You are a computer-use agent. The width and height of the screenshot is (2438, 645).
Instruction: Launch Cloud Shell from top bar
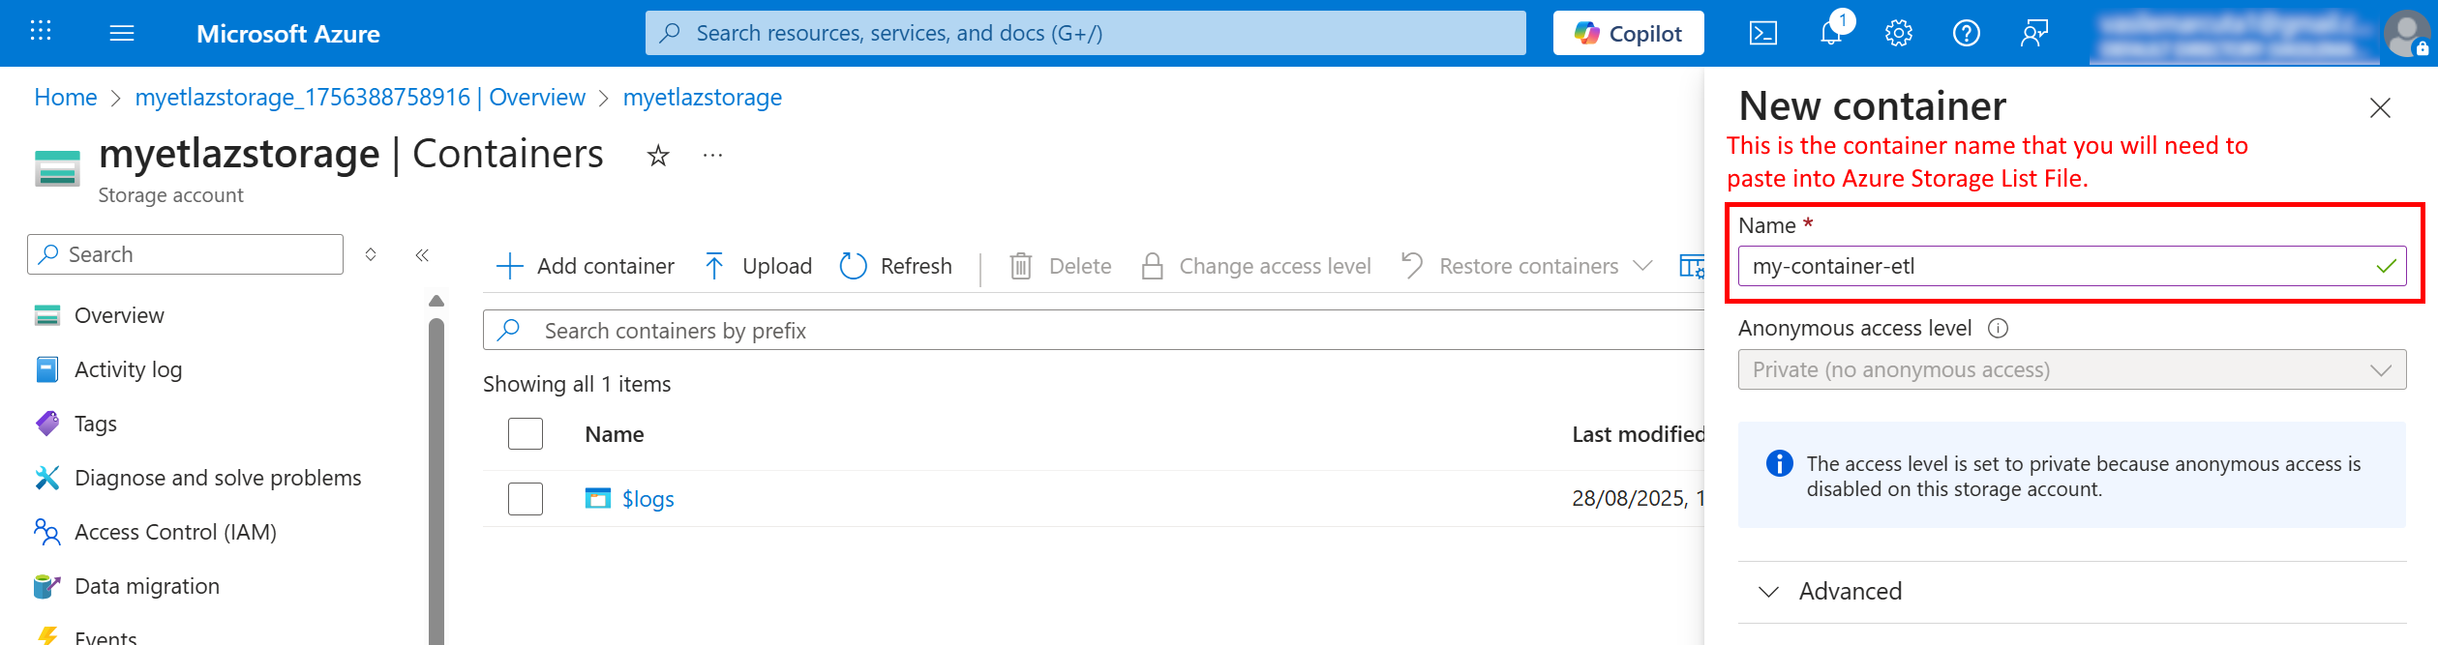tap(1762, 34)
